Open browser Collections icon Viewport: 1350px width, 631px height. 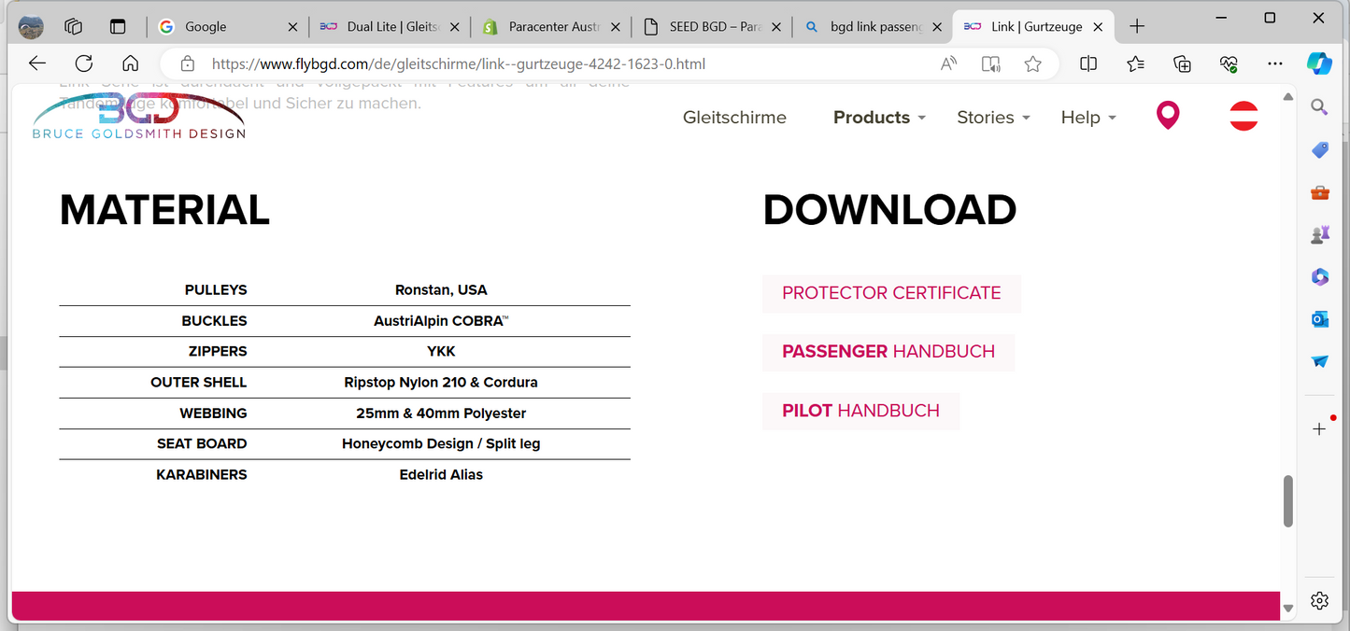coord(1182,64)
